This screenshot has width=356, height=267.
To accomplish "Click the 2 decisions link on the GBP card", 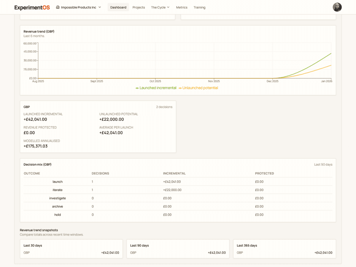I will (x=164, y=107).
